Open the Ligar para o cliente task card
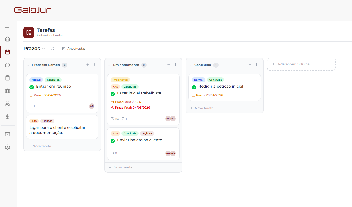 click(x=62, y=127)
